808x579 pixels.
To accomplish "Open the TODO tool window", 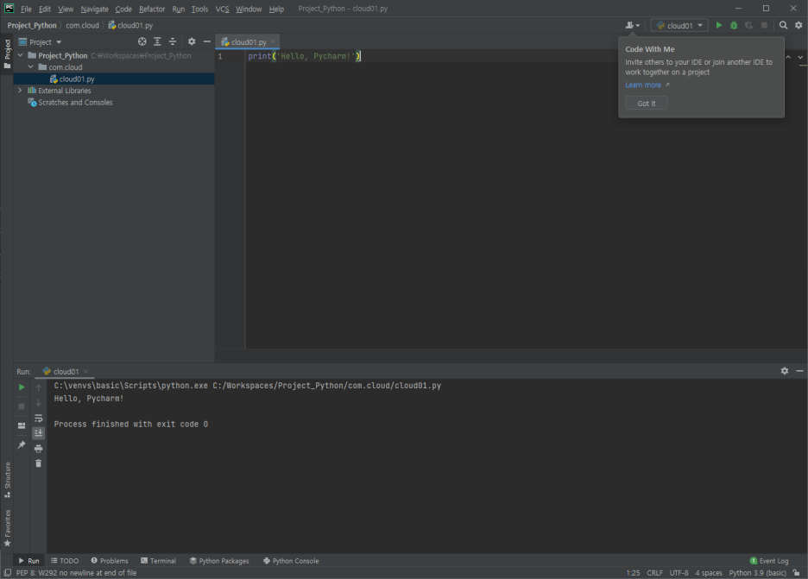I will point(65,561).
